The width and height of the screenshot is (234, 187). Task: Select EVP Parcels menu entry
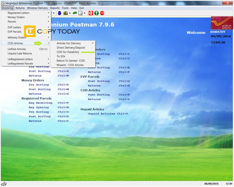14,32
